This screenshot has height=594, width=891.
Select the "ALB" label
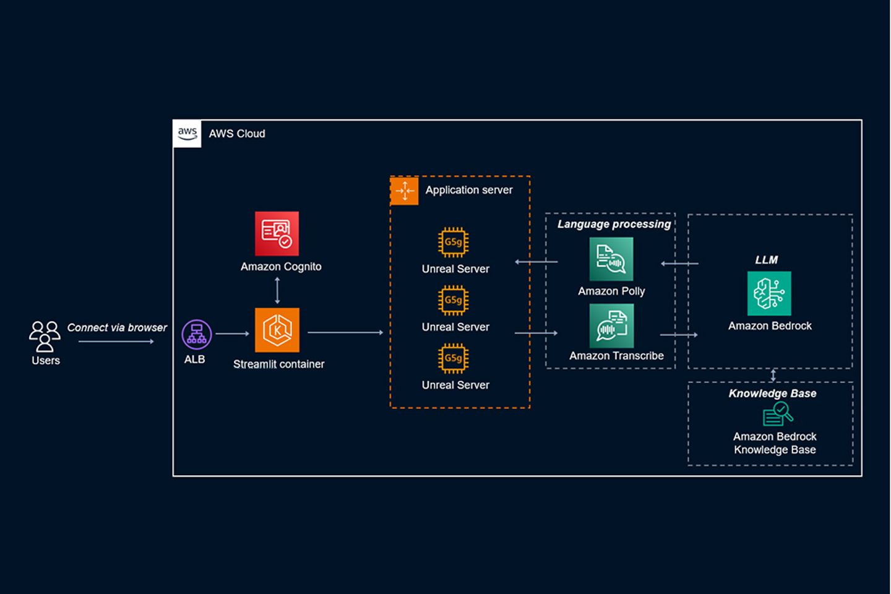194,359
